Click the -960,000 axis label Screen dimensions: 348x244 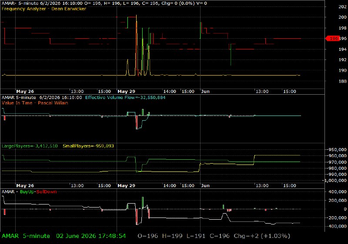(337, 156)
